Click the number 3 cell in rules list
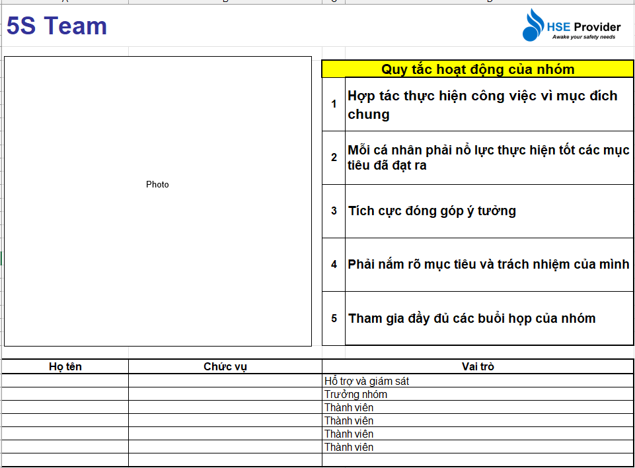The height and width of the screenshot is (468, 635). [334, 211]
